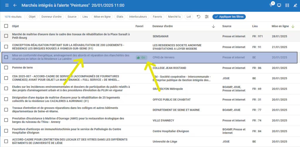Expand the Lieu filter chip
This screenshot has height=147, width=300.
click(85, 17)
